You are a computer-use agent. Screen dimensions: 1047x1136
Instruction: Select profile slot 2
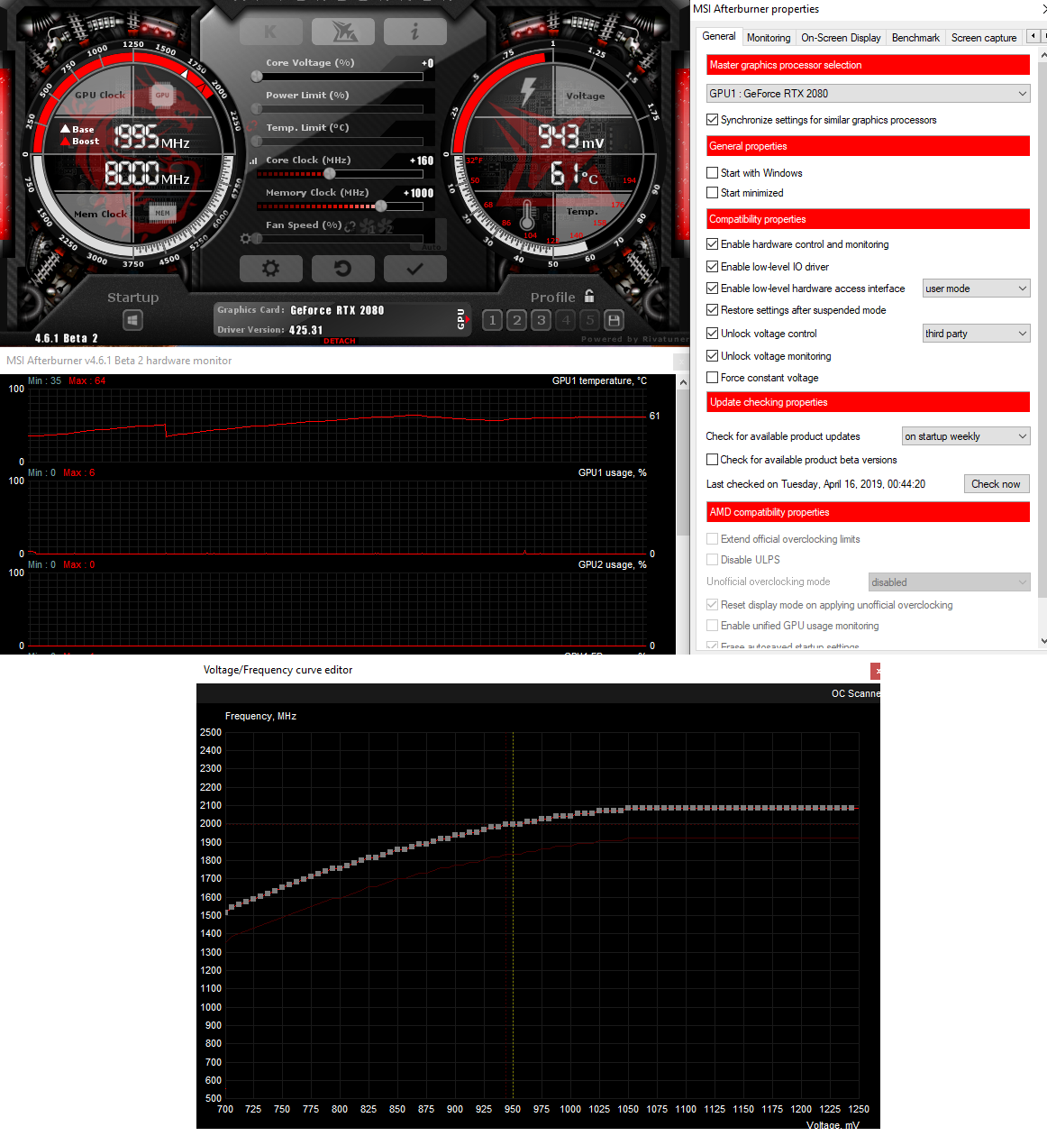pyautogui.click(x=516, y=320)
